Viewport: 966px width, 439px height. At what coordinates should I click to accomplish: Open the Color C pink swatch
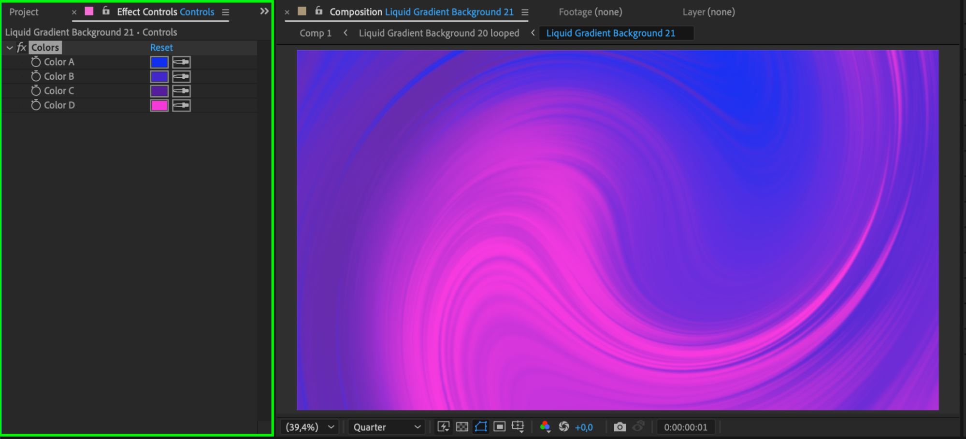pos(159,91)
